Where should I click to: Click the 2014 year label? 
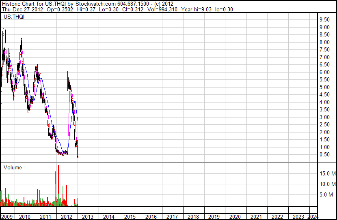coord(109,217)
